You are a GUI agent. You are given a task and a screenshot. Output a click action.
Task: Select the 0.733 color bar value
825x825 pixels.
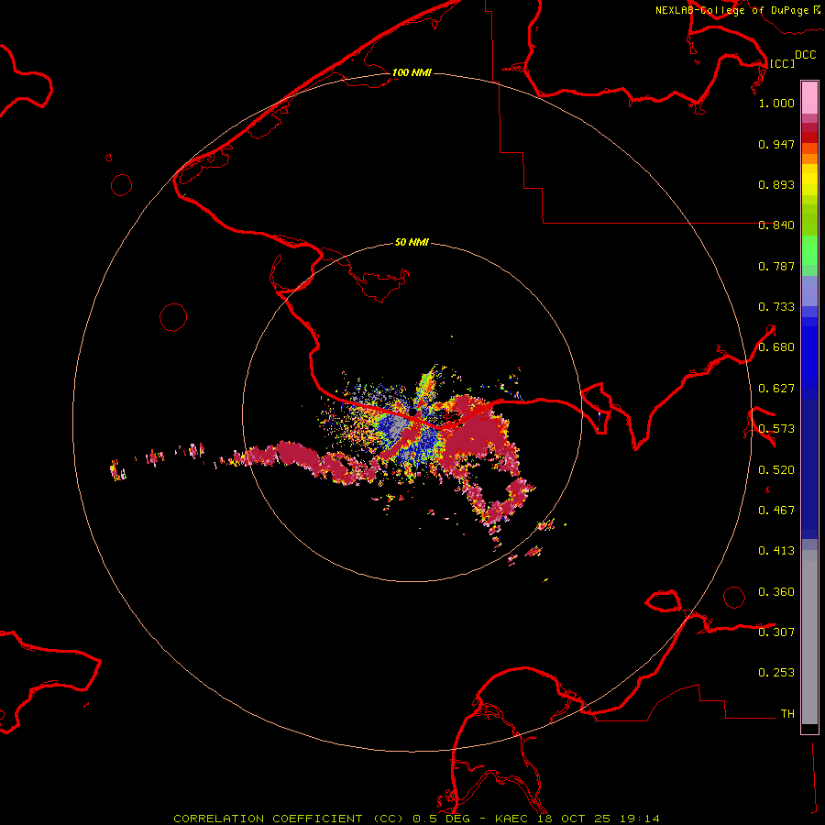point(776,307)
